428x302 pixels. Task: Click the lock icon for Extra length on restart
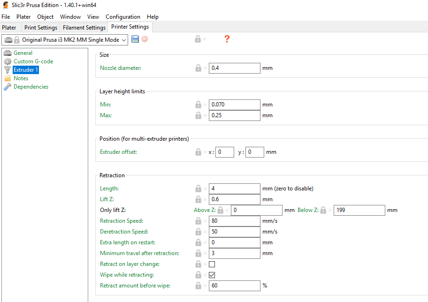point(198,242)
